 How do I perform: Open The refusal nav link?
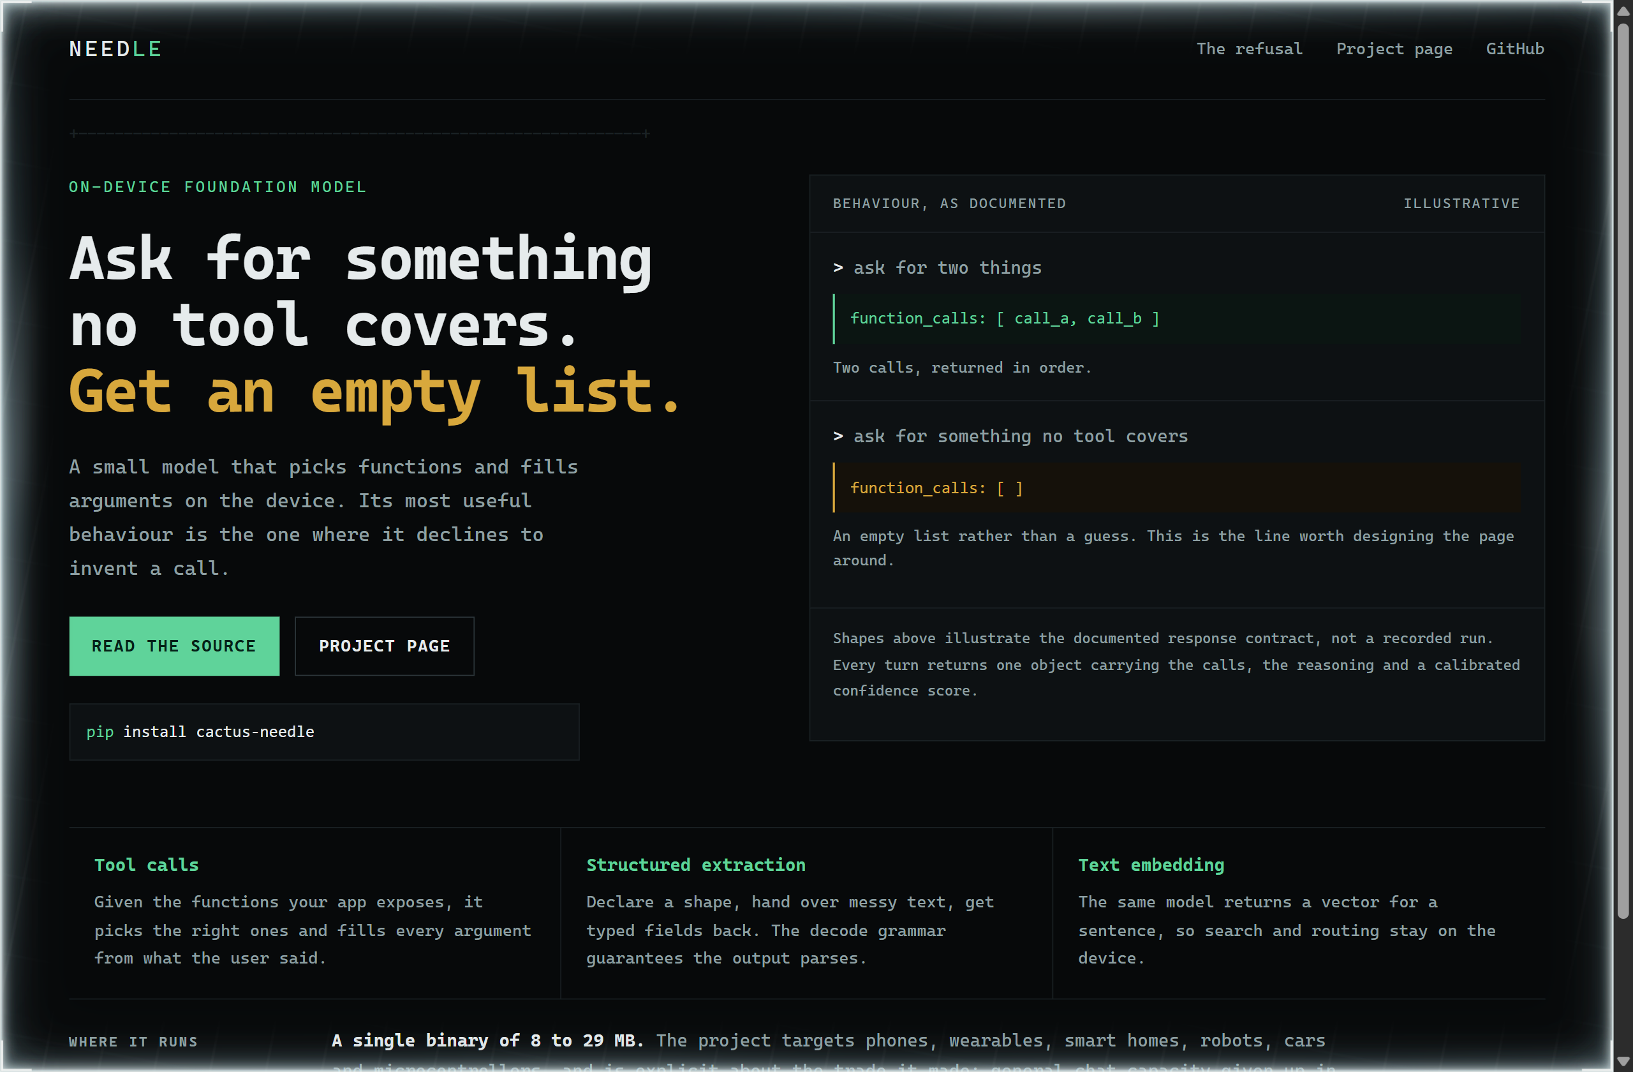click(x=1249, y=48)
